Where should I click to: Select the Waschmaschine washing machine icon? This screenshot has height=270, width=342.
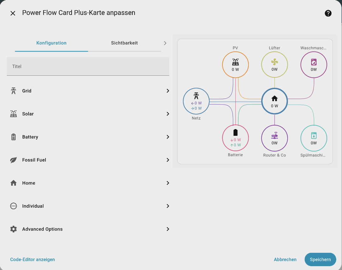[314, 62]
